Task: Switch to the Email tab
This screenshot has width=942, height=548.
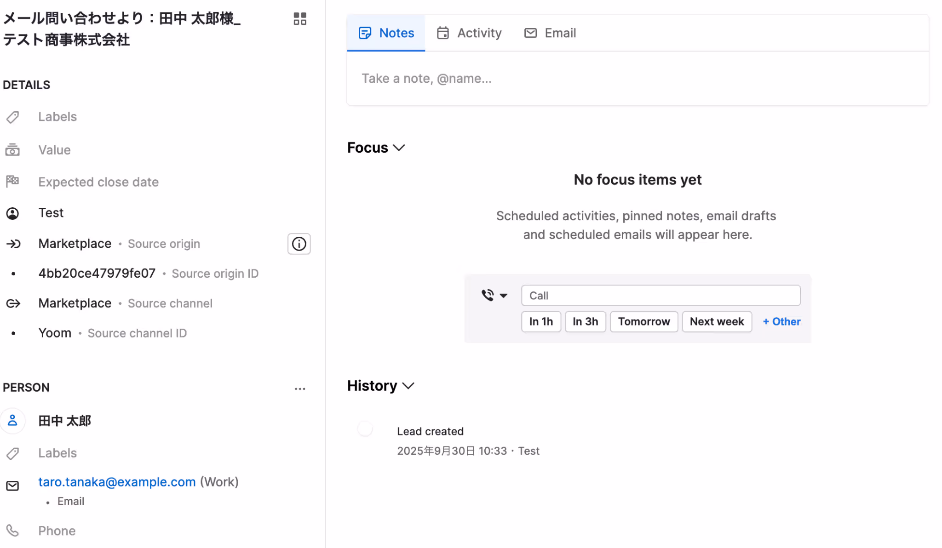Action: pyautogui.click(x=550, y=33)
